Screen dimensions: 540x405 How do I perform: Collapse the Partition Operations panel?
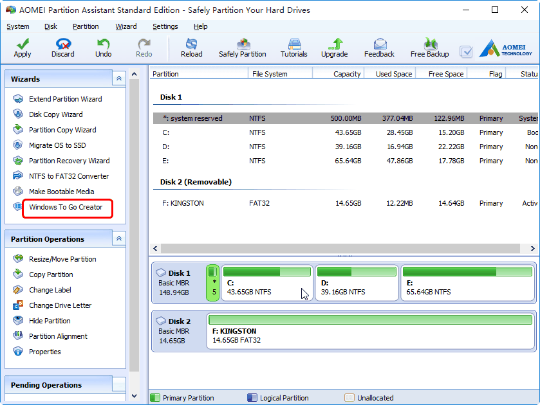tap(119, 239)
